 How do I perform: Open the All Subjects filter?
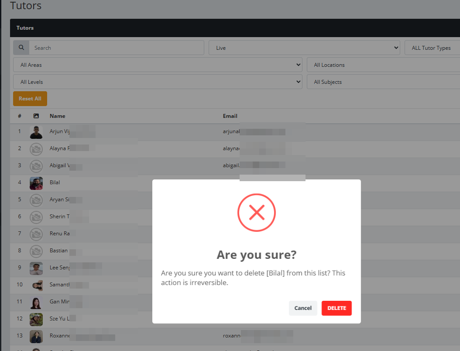(383, 82)
